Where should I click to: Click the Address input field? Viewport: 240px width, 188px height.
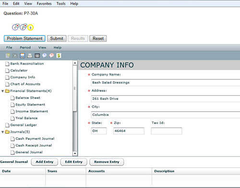166,99
